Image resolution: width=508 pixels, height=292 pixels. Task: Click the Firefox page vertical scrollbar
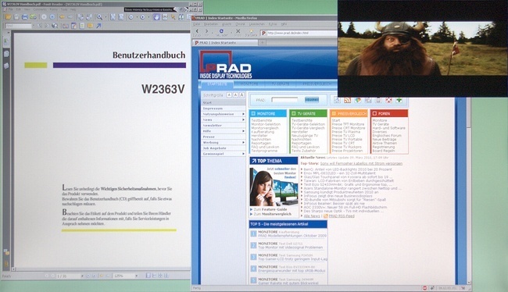(469, 191)
